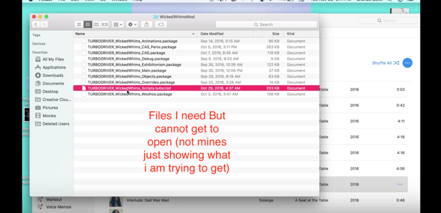Screen dimensions: 441x213
Task: Sort files by Kind column
Action: pyautogui.click(x=290, y=33)
